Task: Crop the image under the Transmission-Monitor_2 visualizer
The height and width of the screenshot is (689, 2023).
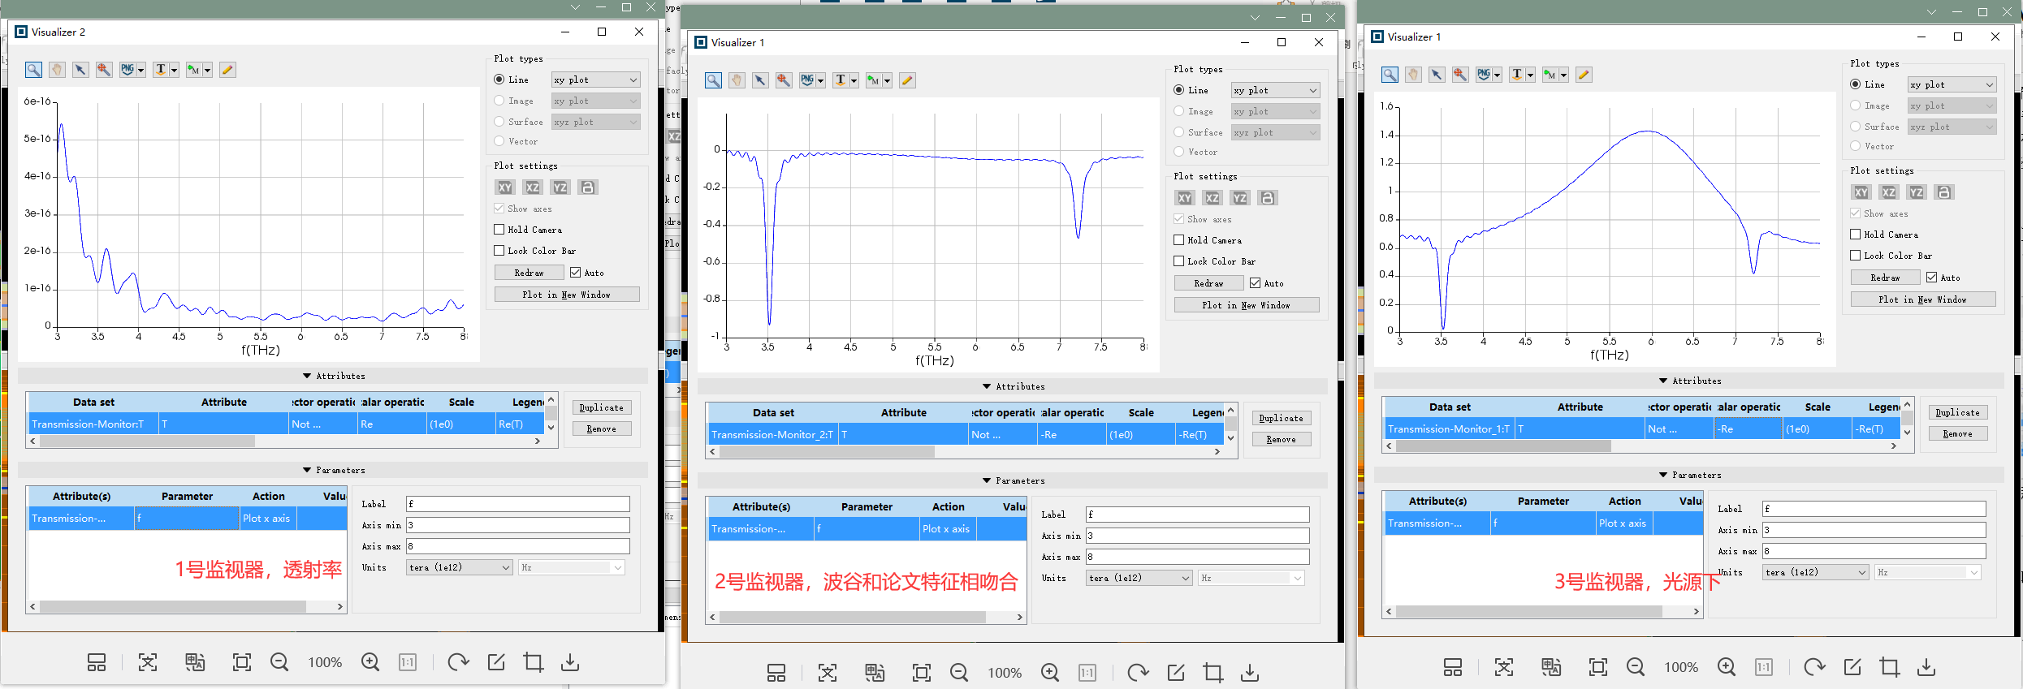Action: (1213, 673)
